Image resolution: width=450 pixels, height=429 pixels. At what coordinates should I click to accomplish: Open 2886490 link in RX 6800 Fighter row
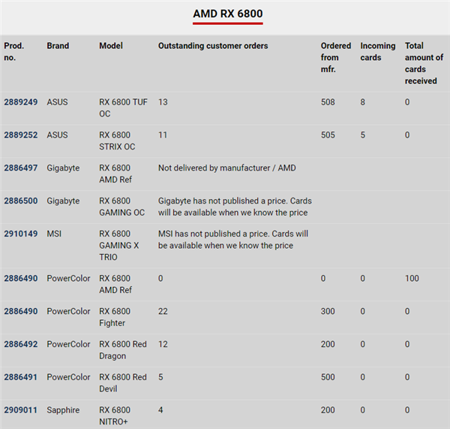pyautogui.click(x=21, y=311)
